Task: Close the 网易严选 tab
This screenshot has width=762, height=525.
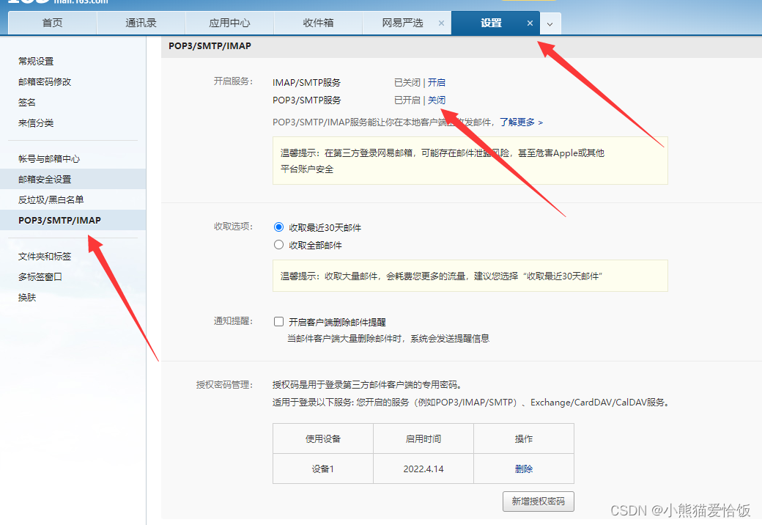Action: [441, 23]
